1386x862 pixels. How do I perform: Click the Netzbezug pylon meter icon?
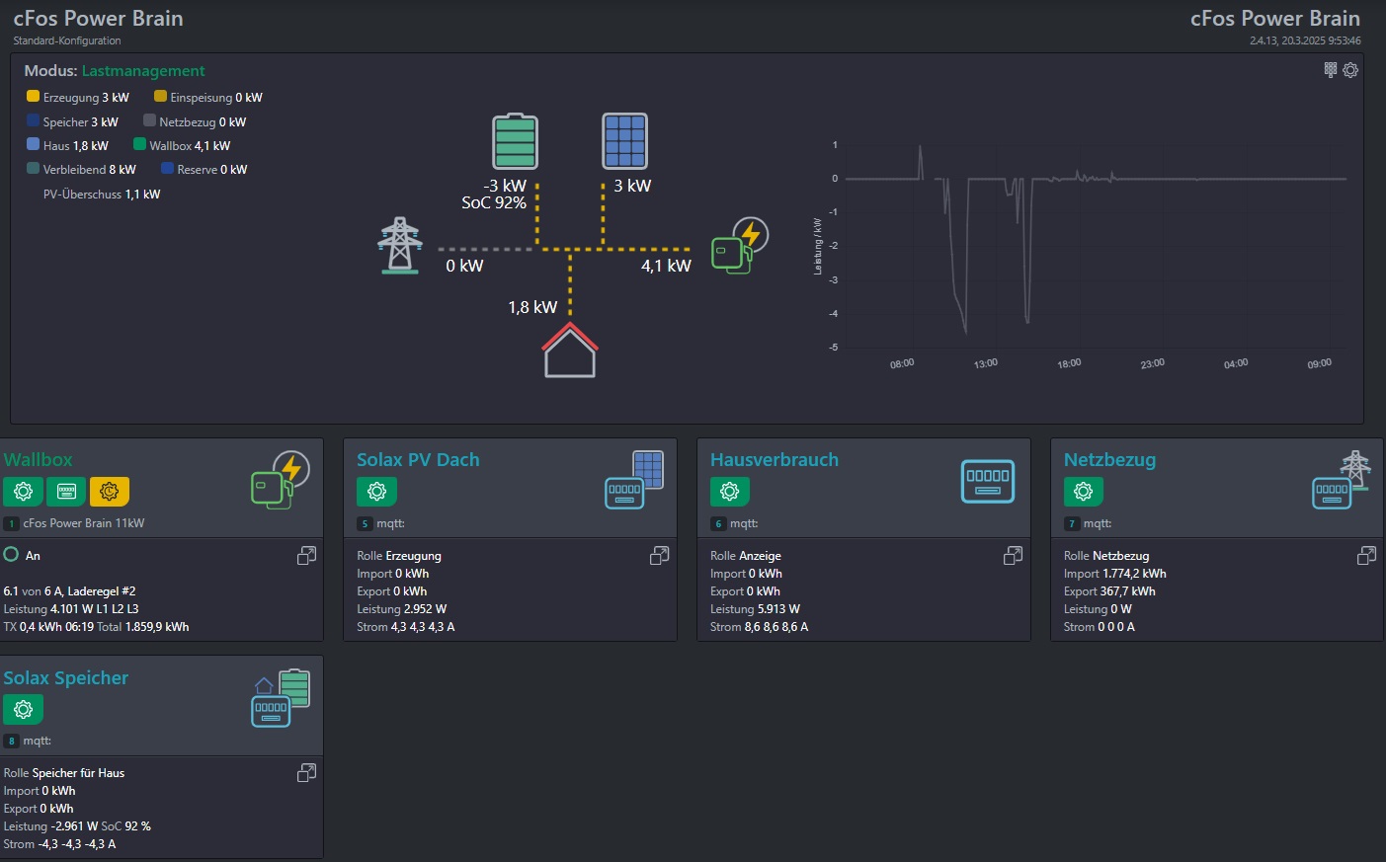[1342, 480]
